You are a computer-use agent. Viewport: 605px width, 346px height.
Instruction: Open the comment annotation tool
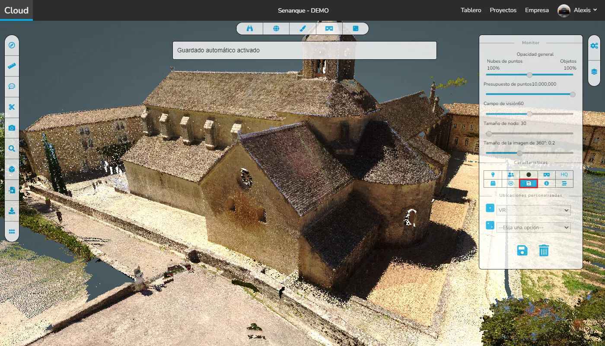pos(12,86)
